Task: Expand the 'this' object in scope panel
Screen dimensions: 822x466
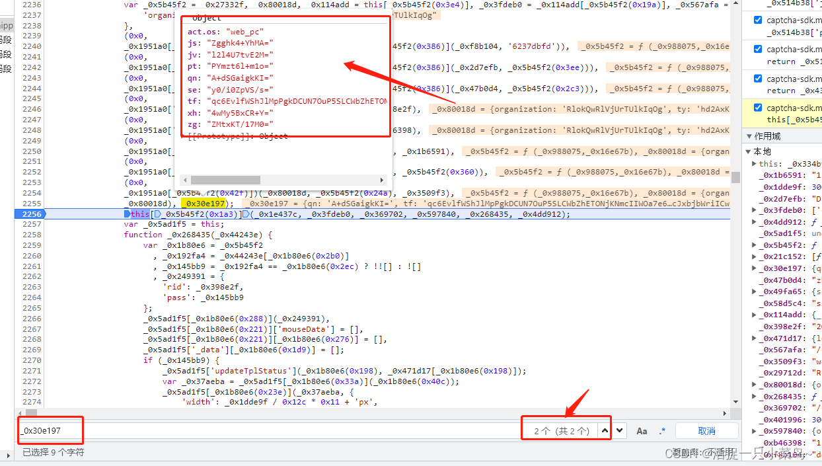Action: coord(755,163)
